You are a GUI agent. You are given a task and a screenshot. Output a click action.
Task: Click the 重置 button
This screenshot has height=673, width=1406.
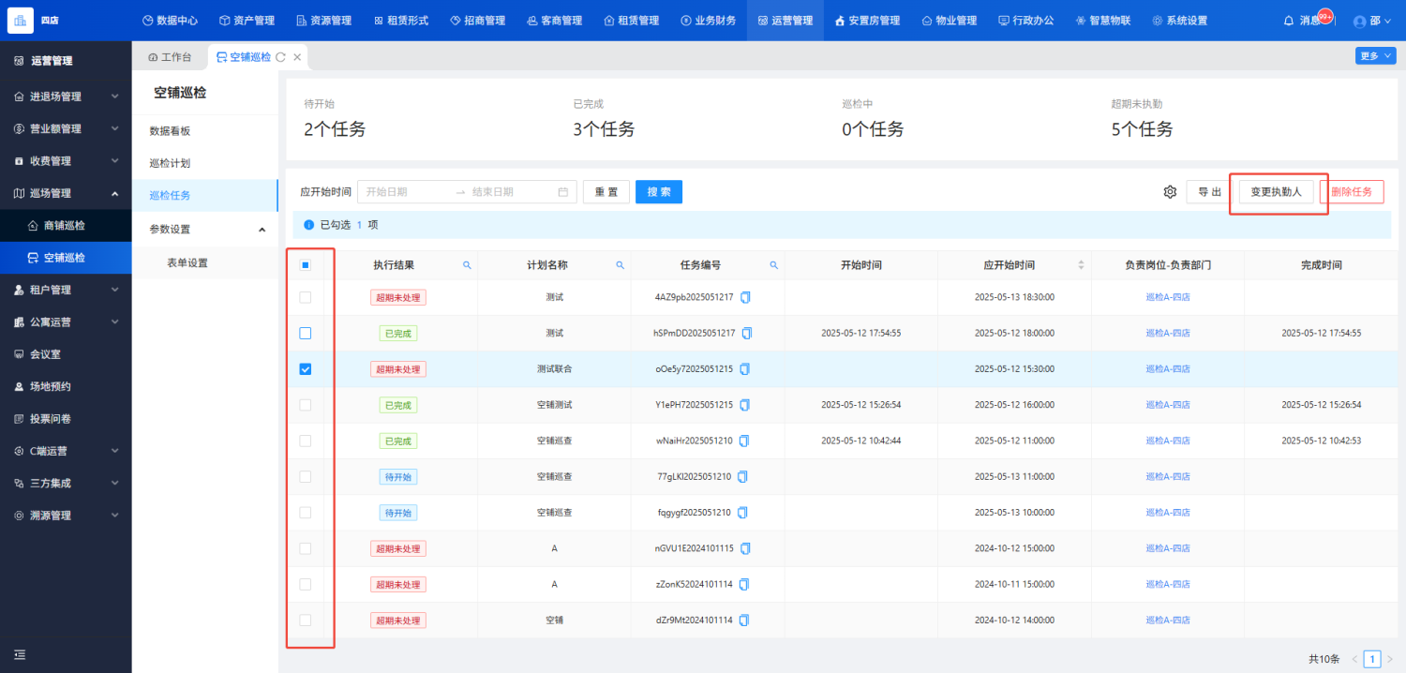pyautogui.click(x=606, y=192)
